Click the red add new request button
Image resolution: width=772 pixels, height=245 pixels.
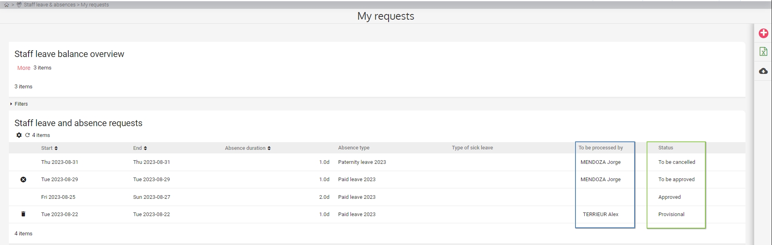[x=763, y=33]
